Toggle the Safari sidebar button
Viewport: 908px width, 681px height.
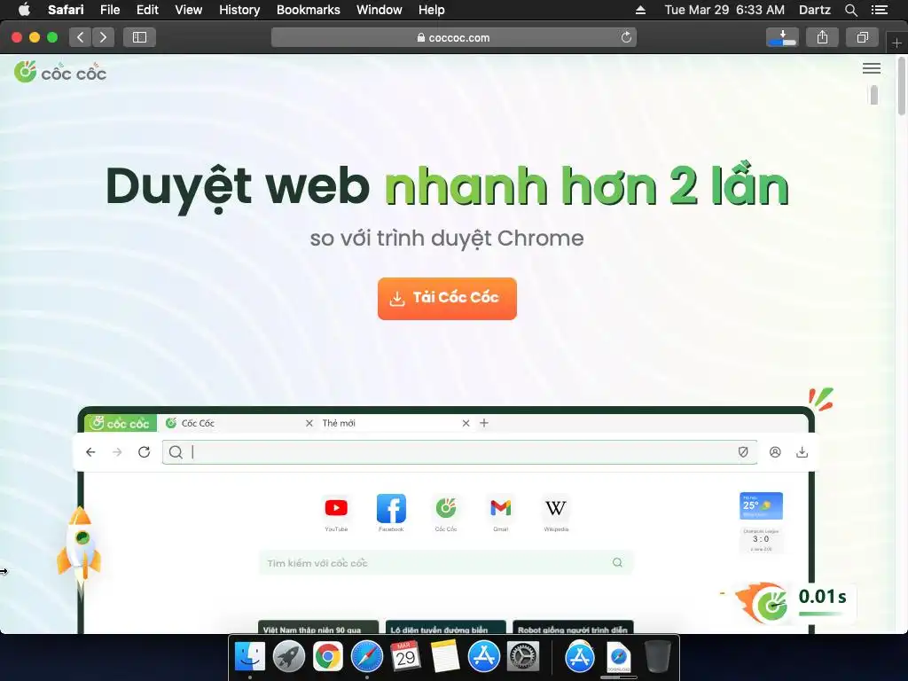coord(139,37)
